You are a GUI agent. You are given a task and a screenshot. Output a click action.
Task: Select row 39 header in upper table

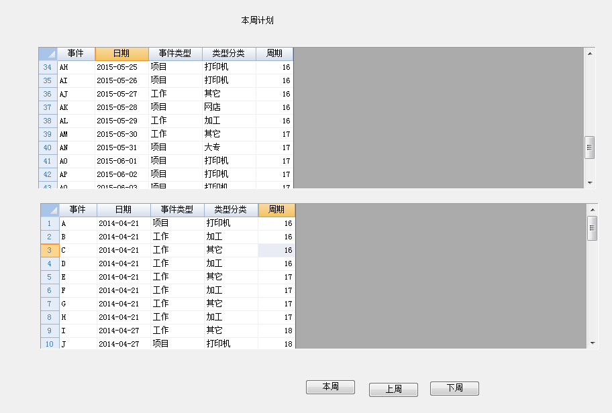[x=48, y=134]
